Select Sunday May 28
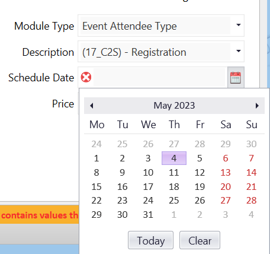 click(x=251, y=201)
